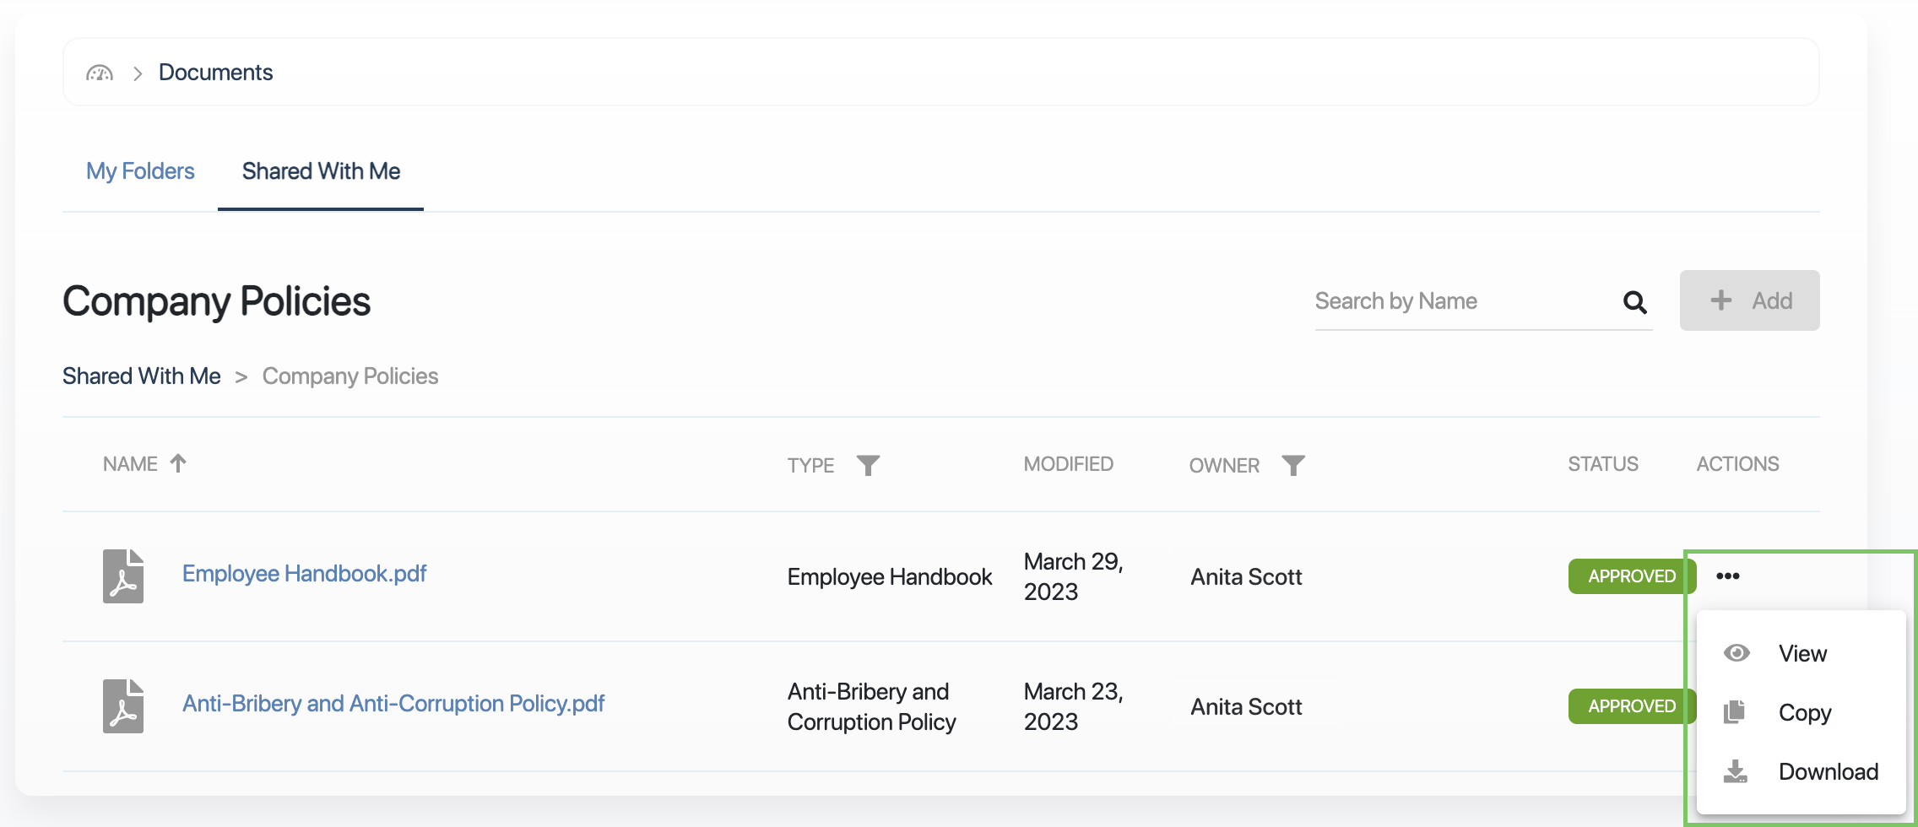
Task: Click the download arrow icon in menu
Action: click(1736, 771)
